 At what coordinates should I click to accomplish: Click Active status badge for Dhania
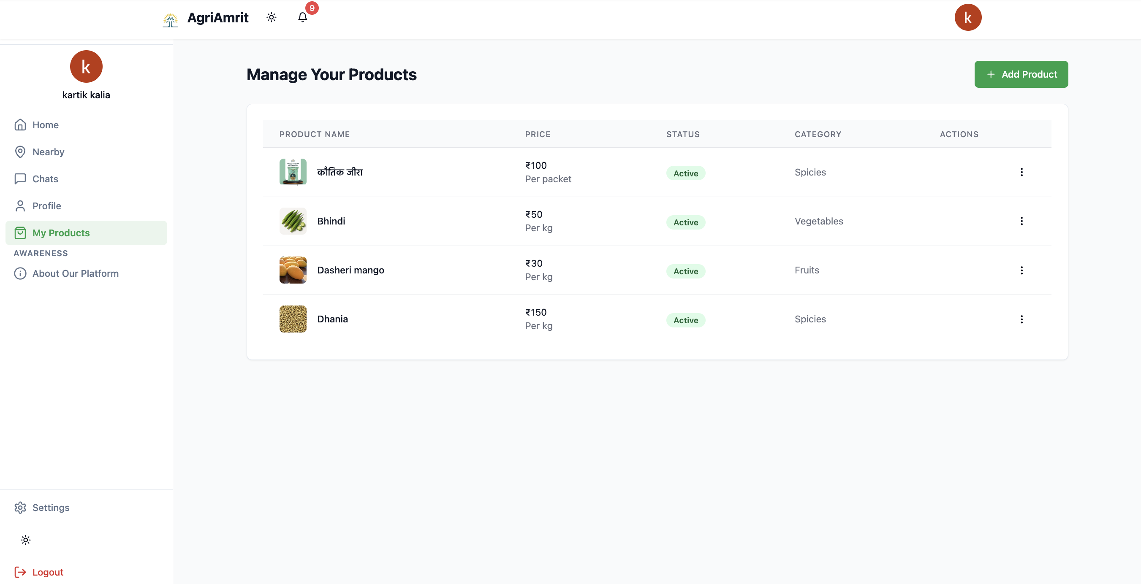pyautogui.click(x=685, y=320)
